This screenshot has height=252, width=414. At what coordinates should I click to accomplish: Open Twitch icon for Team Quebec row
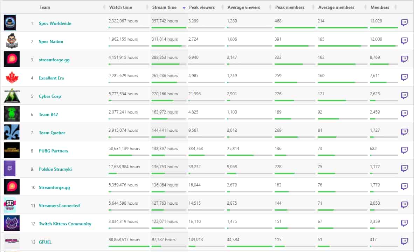[404, 132]
